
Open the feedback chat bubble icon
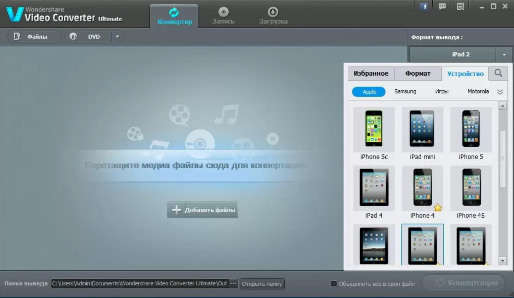(x=442, y=6)
